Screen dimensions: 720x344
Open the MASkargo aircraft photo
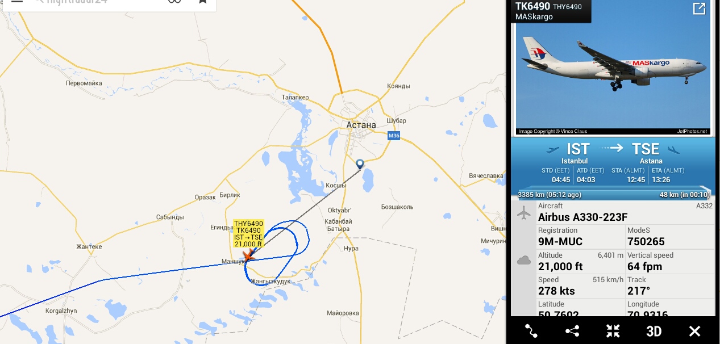tap(613, 68)
